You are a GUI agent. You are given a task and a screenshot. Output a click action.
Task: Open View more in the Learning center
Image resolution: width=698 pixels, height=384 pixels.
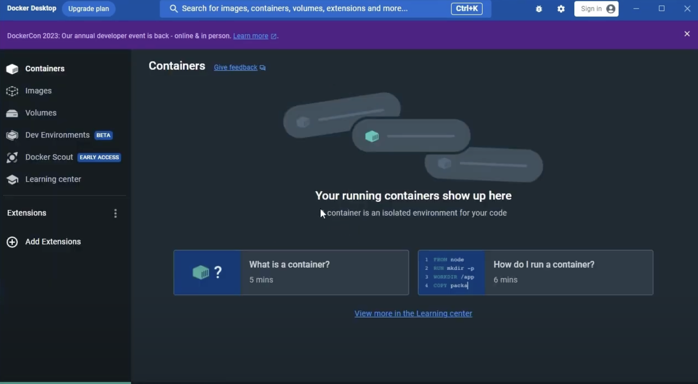413,314
